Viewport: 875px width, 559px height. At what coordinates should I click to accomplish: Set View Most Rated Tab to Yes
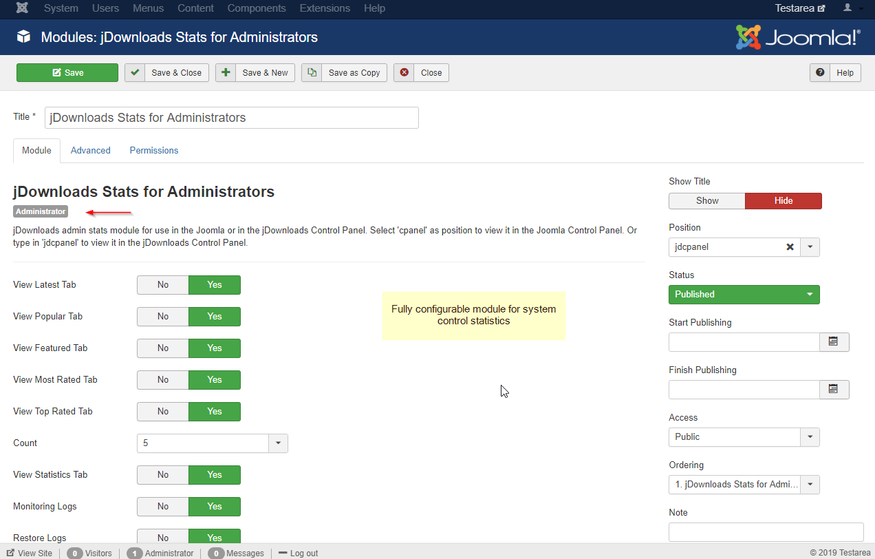[x=215, y=380]
